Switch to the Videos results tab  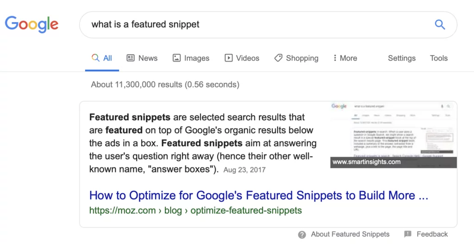tap(247, 58)
